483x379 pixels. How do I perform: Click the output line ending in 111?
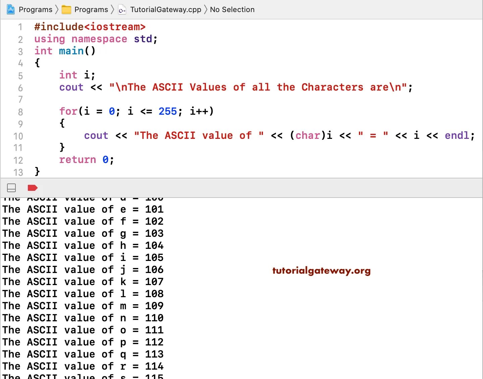[83, 330]
